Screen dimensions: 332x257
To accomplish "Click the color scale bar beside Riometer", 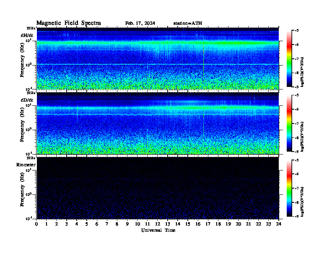I will [x=289, y=188].
